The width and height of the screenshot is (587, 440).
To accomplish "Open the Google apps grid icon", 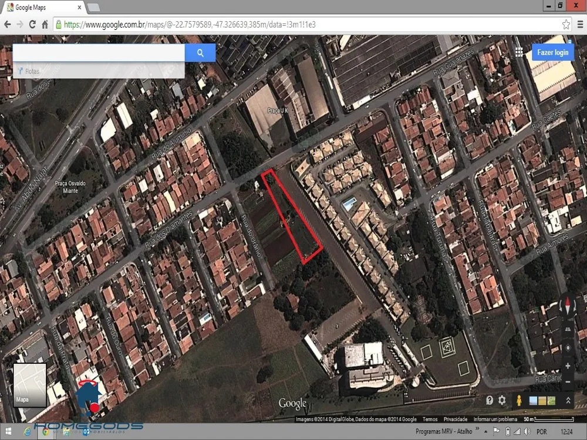I will coord(519,52).
